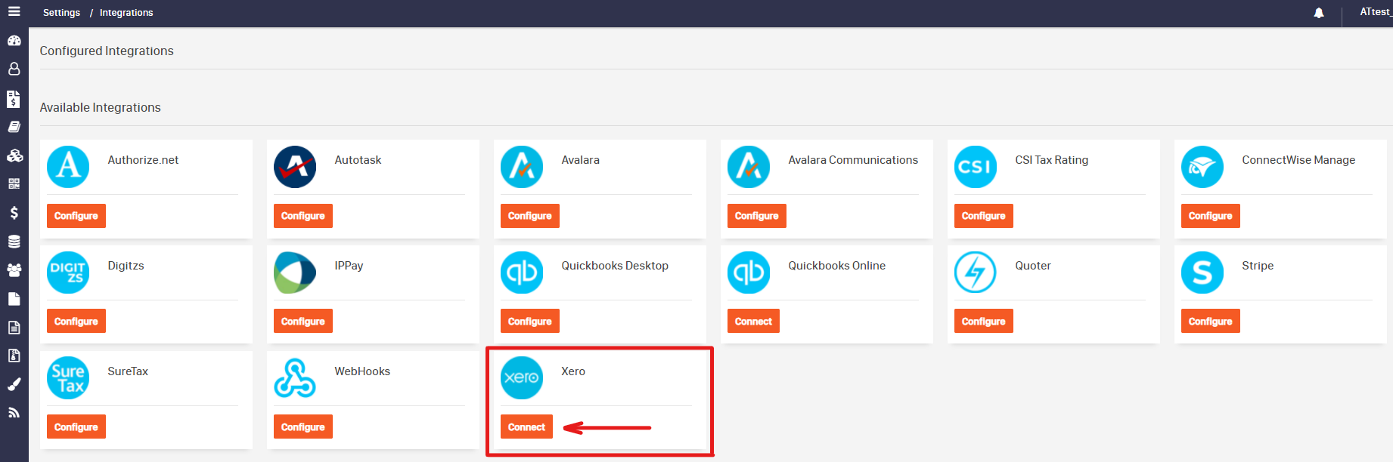
Task: Configure Avalara Communications integration
Action: click(757, 216)
